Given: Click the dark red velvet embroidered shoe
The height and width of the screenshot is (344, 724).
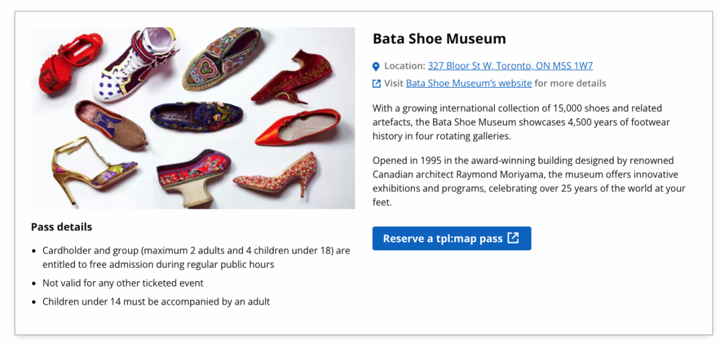Looking at the screenshot, I should 291,78.
